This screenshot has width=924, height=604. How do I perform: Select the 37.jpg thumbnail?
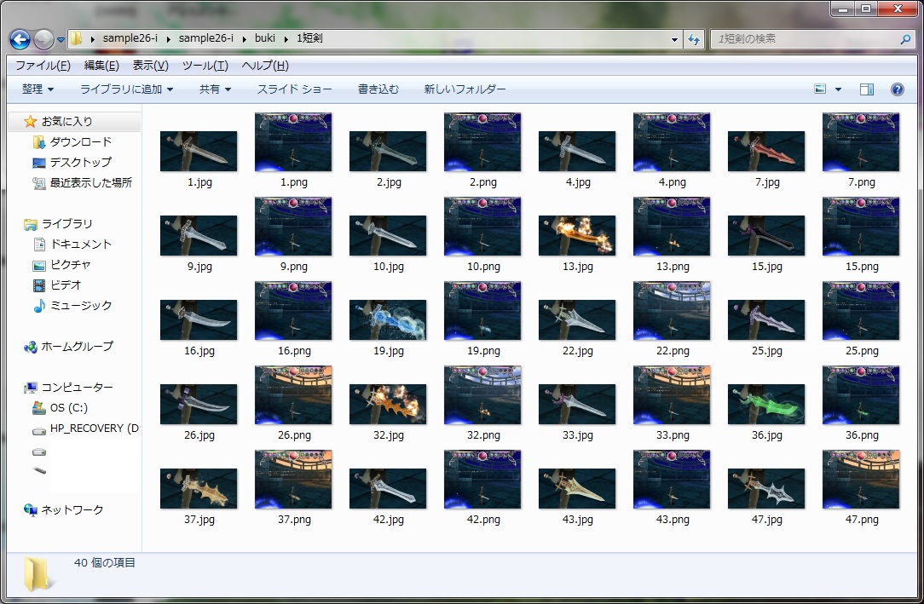(199, 488)
